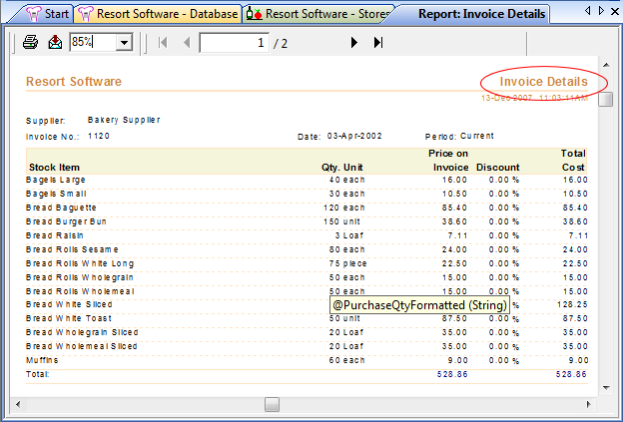
Task: Close the current tab with X
Action: (x=615, y=11)
